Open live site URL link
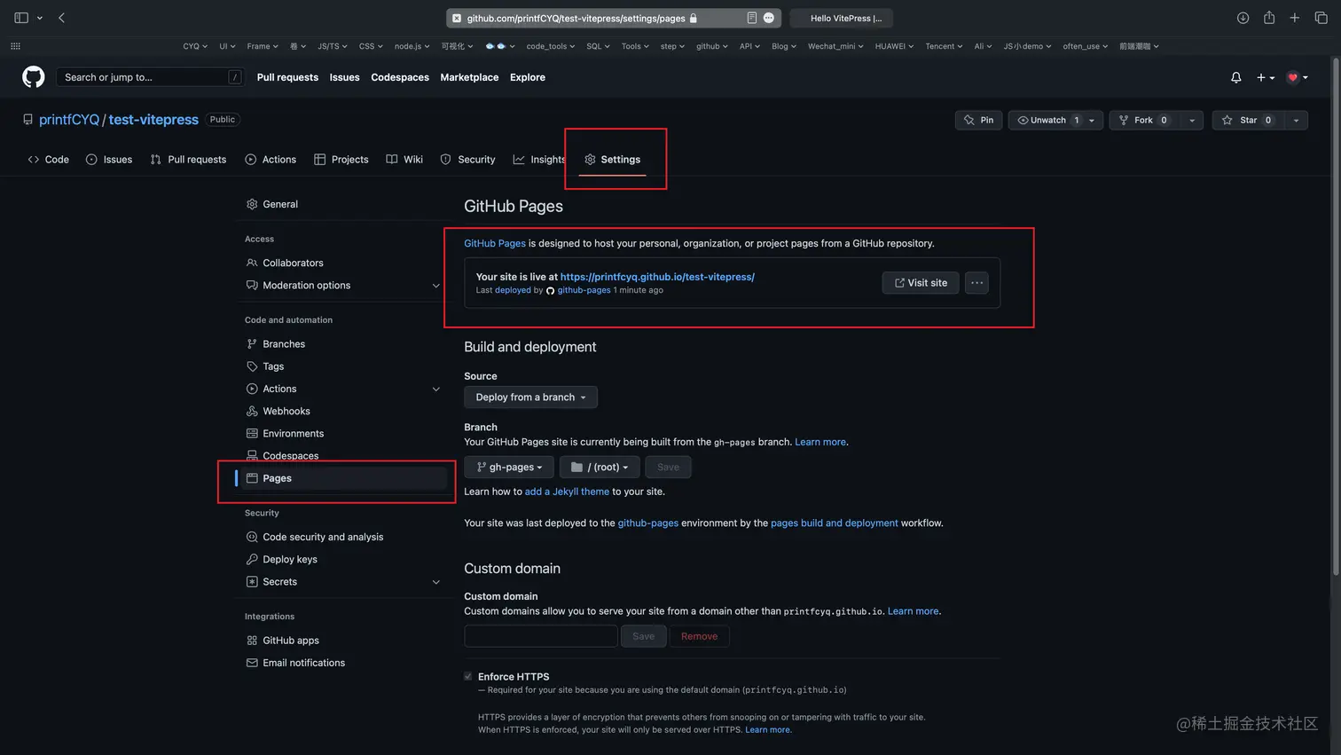This screenshot has width=1341, height=755. click(x=657, y=277)
